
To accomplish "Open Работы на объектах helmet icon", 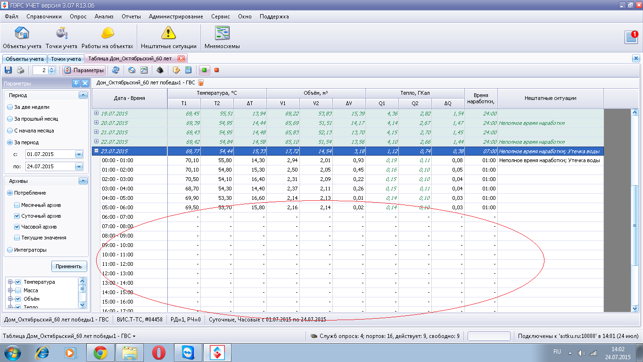I will [x=107, y=37].
